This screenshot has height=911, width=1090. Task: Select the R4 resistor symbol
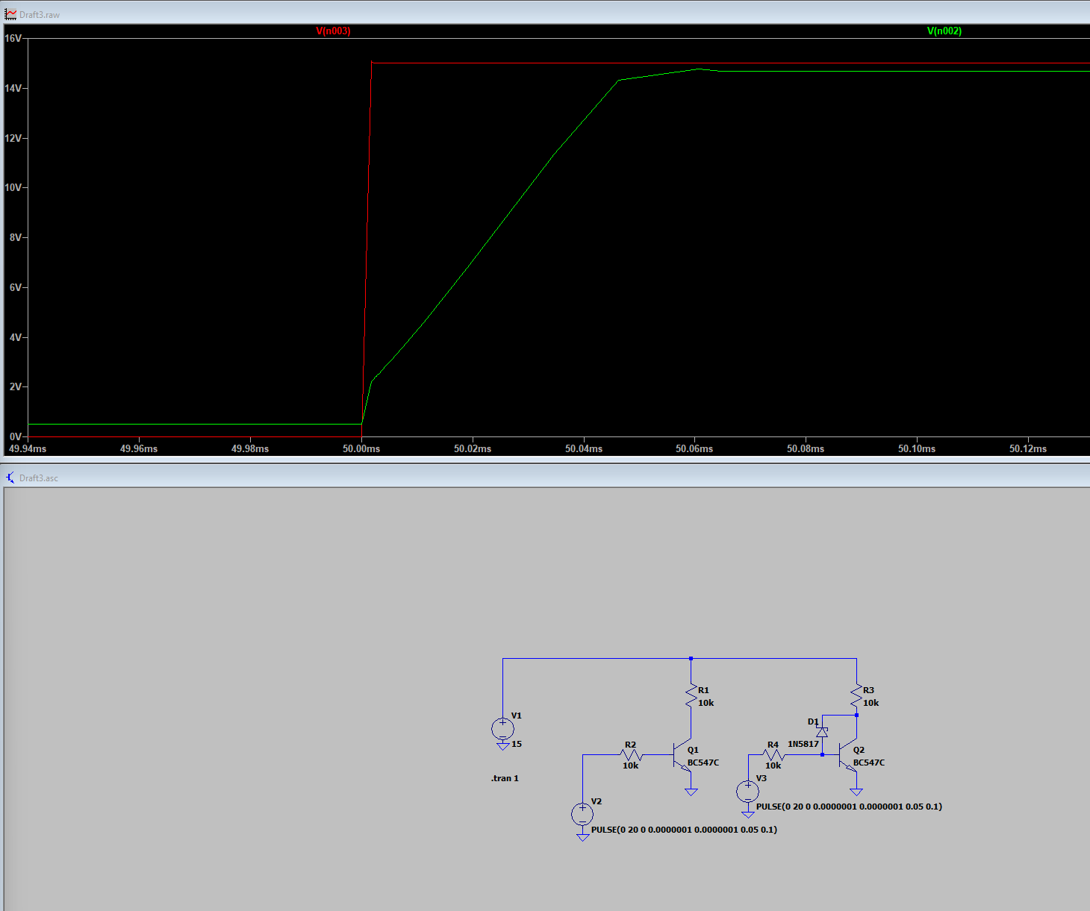(x=773, y=755)
